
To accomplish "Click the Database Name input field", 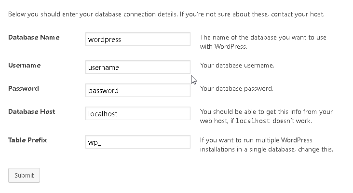I will (138, 39).
